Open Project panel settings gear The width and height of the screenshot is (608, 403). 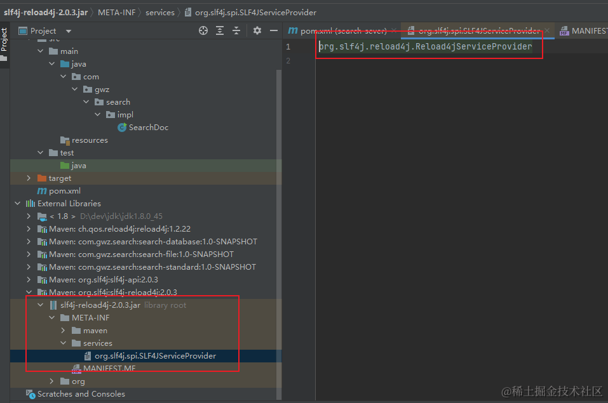pos(257,30)
